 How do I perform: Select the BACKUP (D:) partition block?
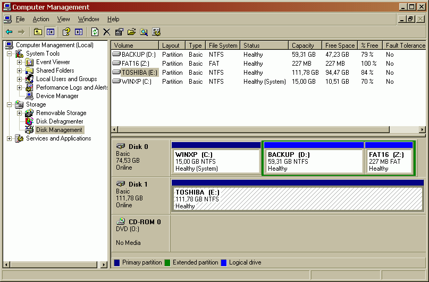tap(314, 161)
